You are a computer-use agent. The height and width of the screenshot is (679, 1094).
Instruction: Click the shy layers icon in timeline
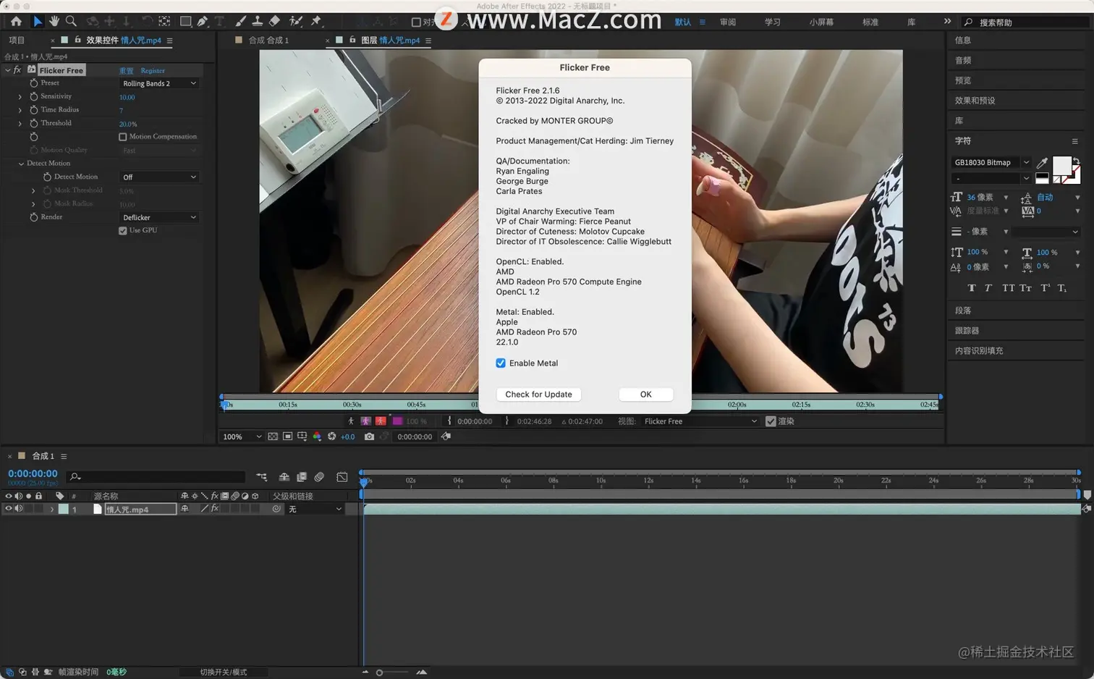tap(284, 477)
